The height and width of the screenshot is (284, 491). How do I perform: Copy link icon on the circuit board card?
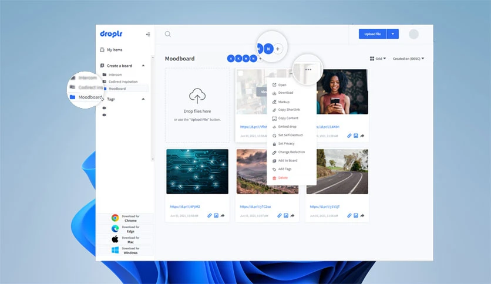click(x=210, y=215)
